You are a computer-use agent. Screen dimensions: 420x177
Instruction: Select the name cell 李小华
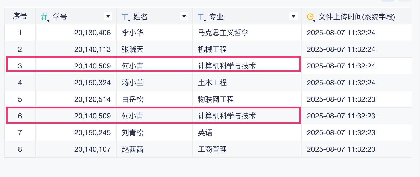coord(133,33)
